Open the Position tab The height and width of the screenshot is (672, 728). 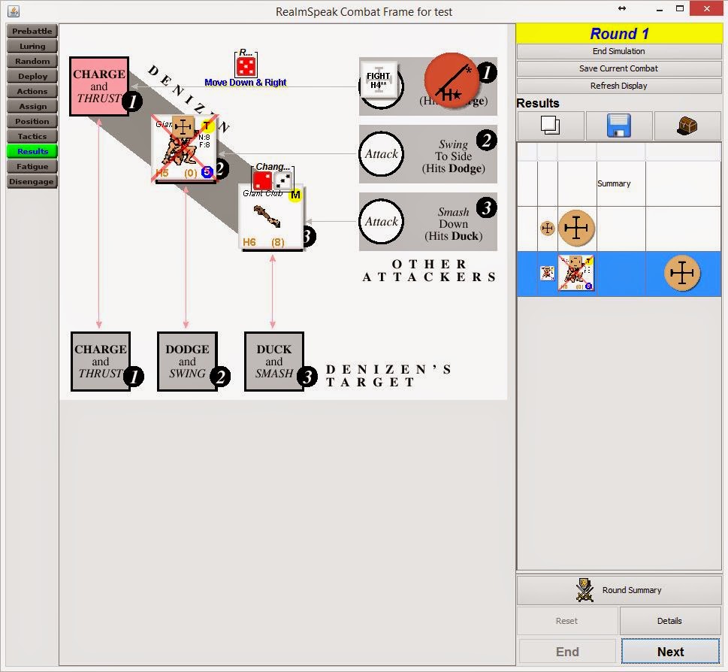(x=32, y=121)
